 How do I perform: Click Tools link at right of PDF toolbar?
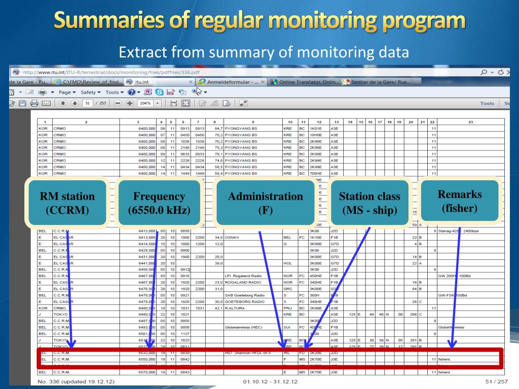[x=487, y=103]
